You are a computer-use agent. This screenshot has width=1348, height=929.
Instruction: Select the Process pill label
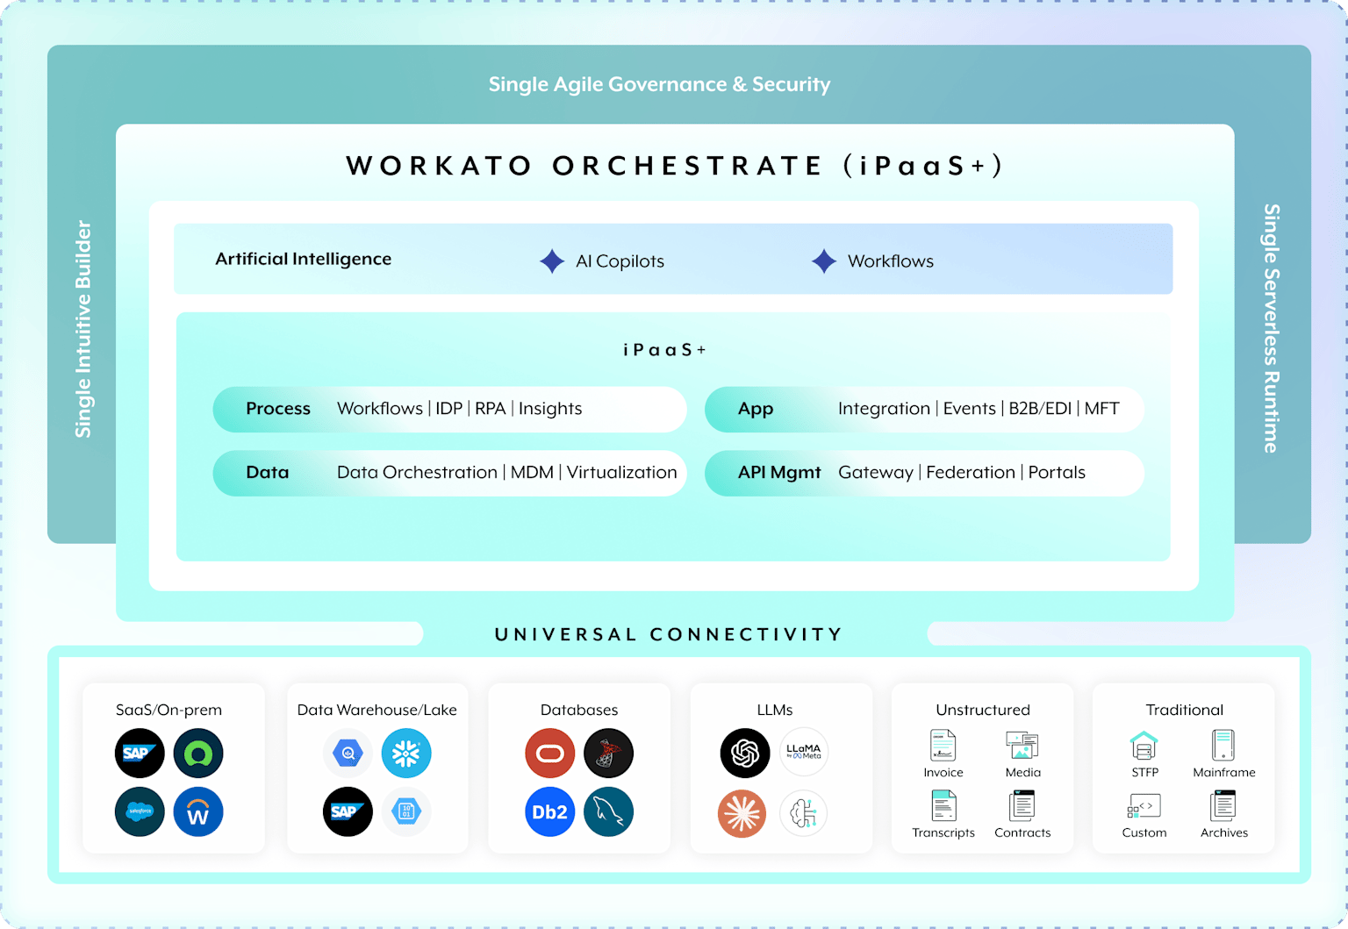coord(278,409)
